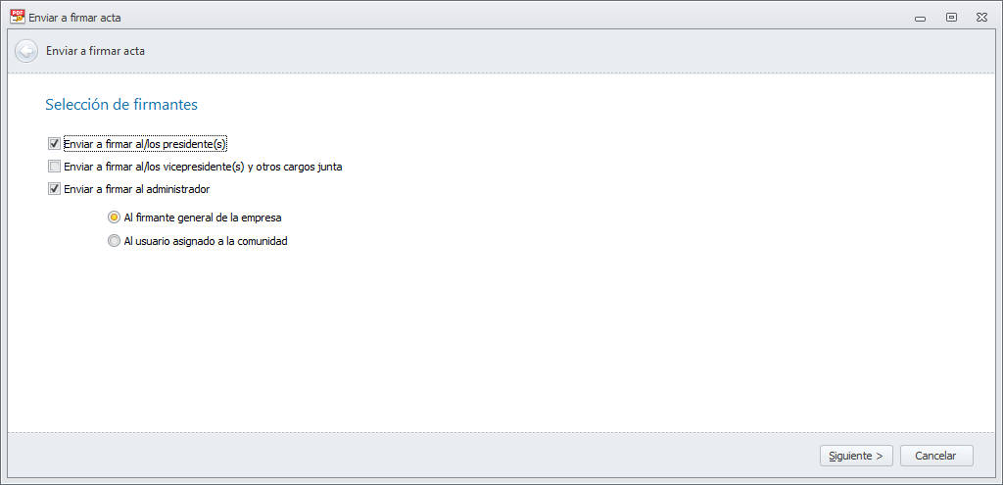This screenshot has height=485, width=1003.
Task: Go back using the round arrow button
Action: [26, 51]
